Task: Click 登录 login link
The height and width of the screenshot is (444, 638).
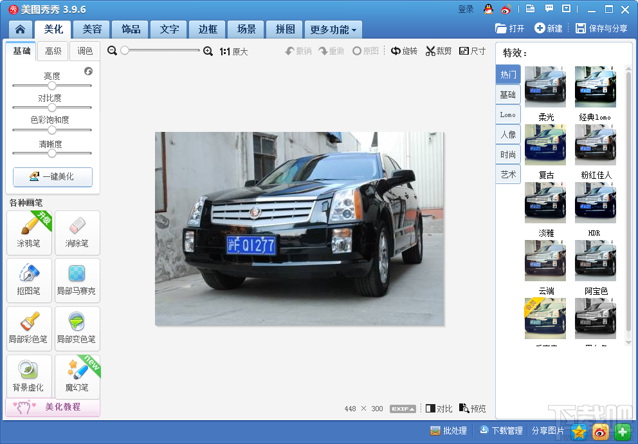Action: [x=466, y=9]
